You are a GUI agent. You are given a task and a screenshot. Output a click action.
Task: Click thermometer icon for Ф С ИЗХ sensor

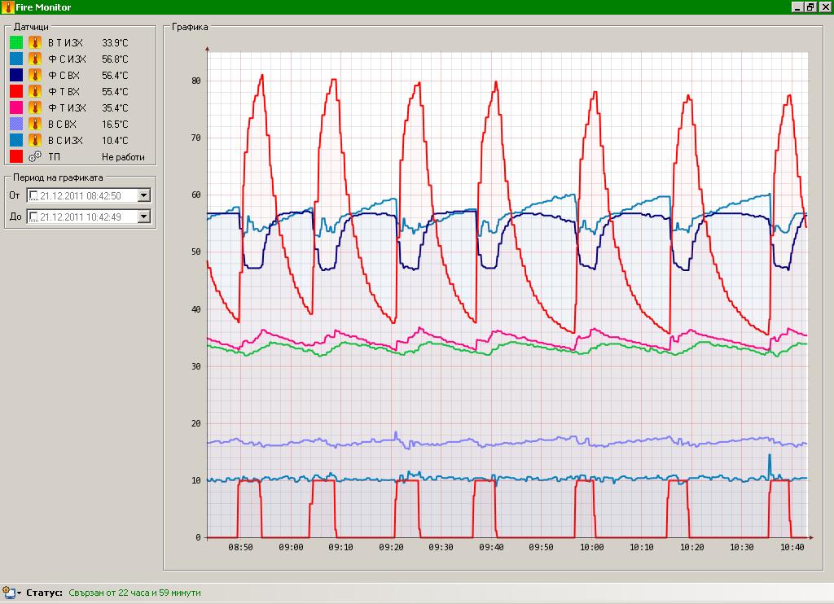35,59
